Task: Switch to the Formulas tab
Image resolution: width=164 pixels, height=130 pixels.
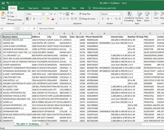Action: point(46,8)
